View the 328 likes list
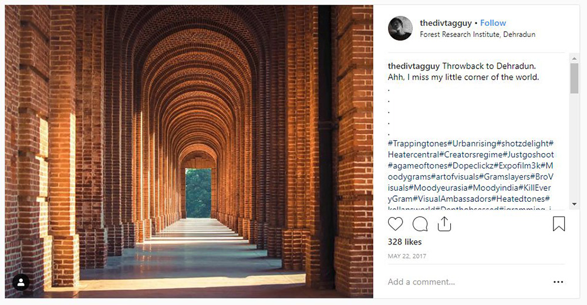The height and width of the screenshot is (305, 587). click(x=404, y=242)
